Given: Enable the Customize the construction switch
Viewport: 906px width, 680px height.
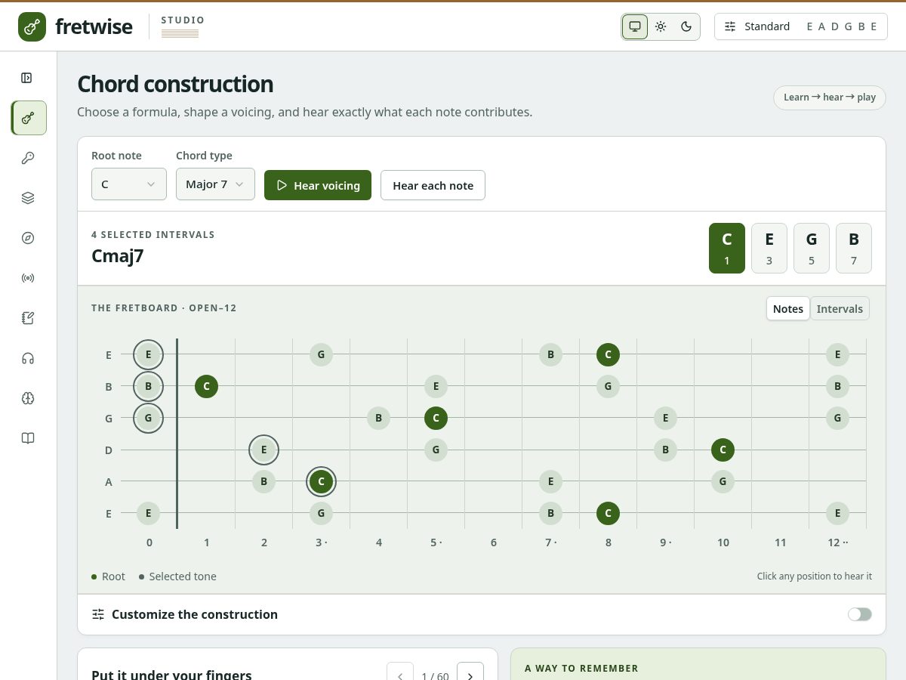Looking at the screenshot, I should pos(859,614).
